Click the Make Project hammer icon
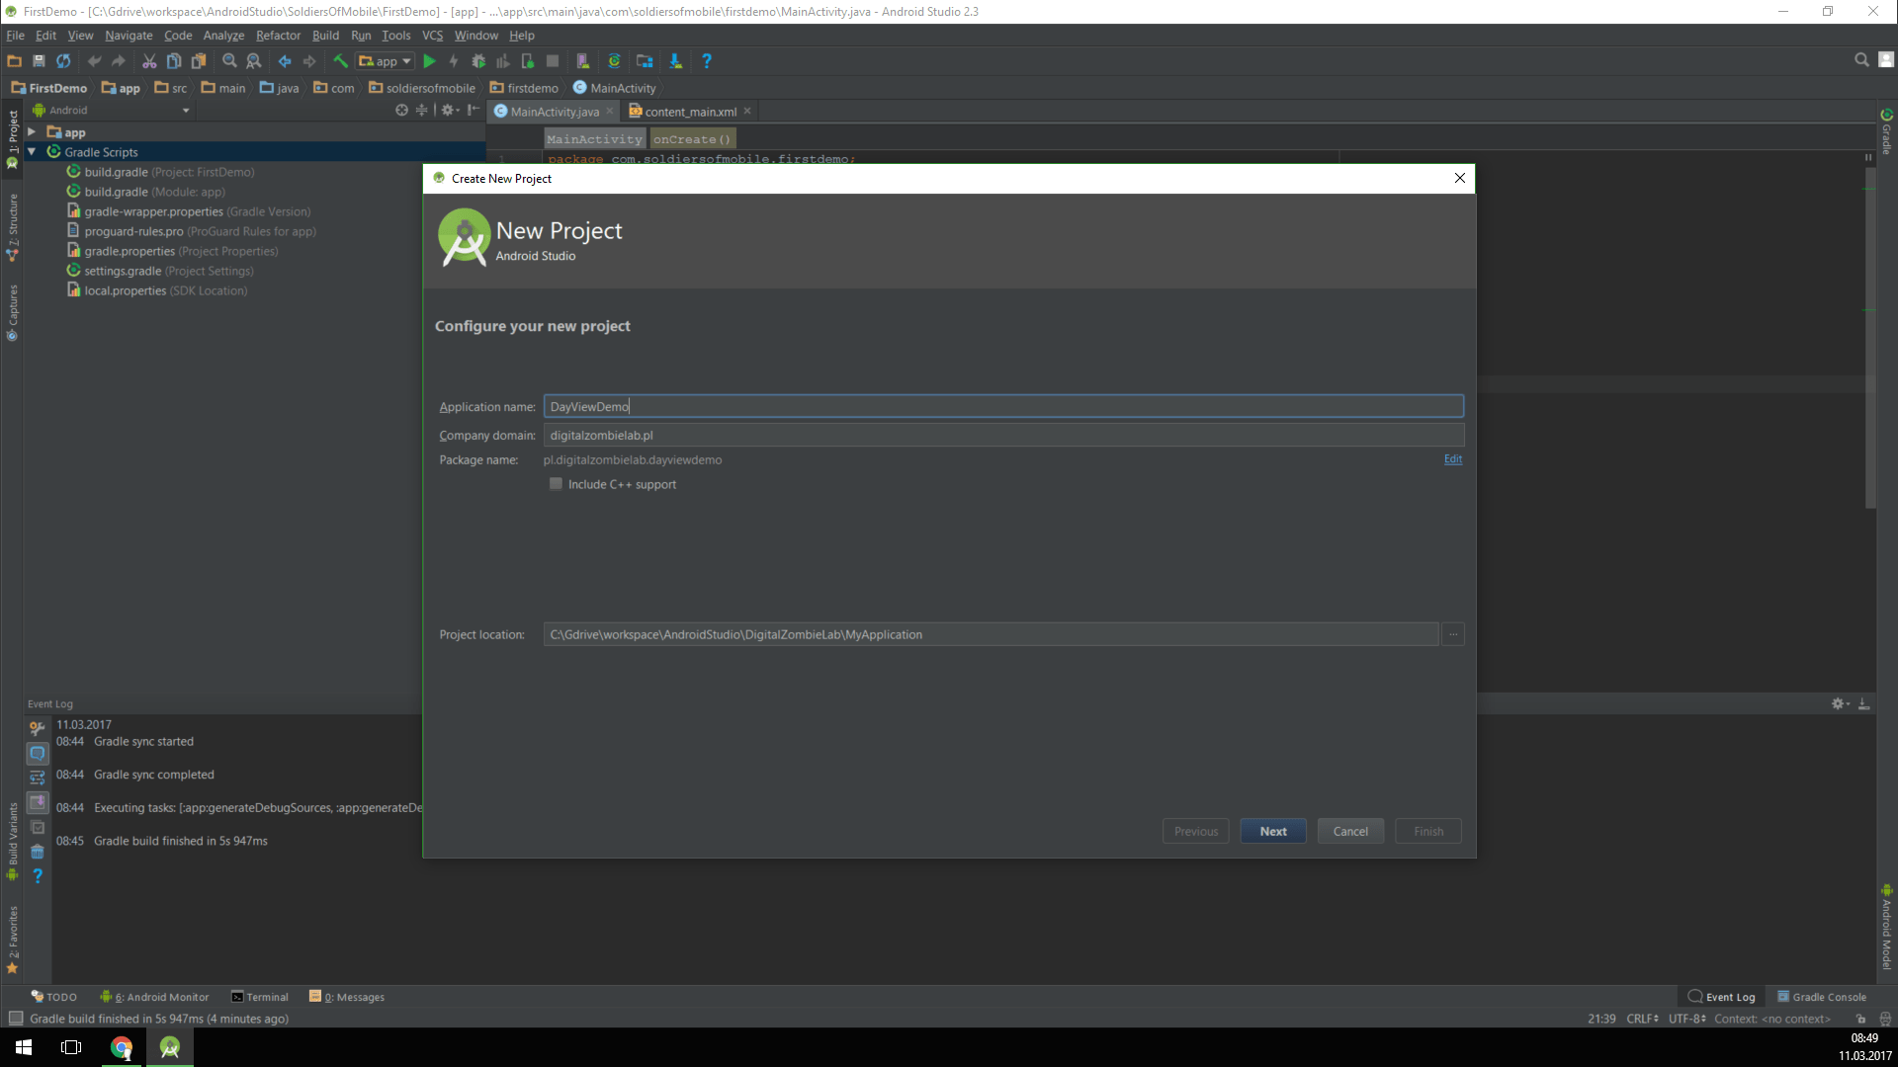The height and width of the screenshot is (1067, 1898). [340, 61]
